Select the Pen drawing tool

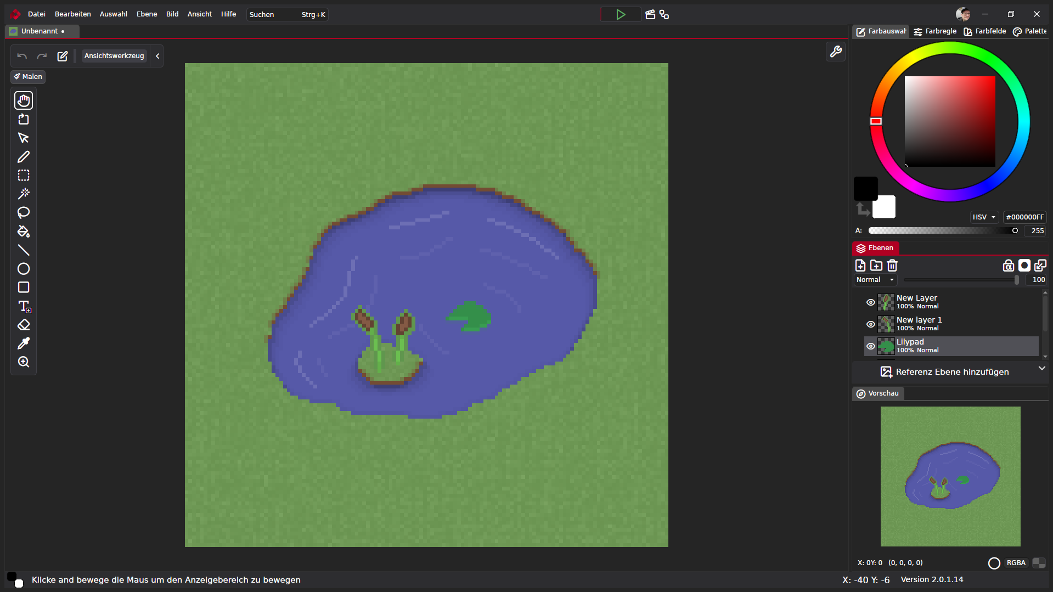point(24,157)
